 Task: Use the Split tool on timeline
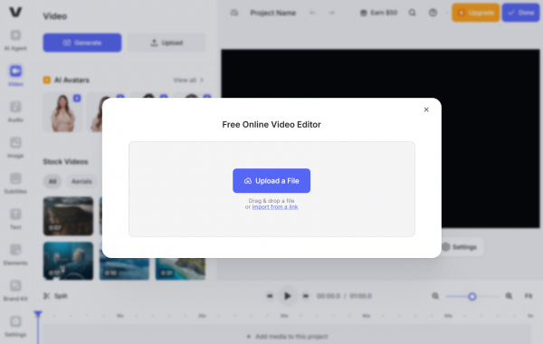[55, 296]
